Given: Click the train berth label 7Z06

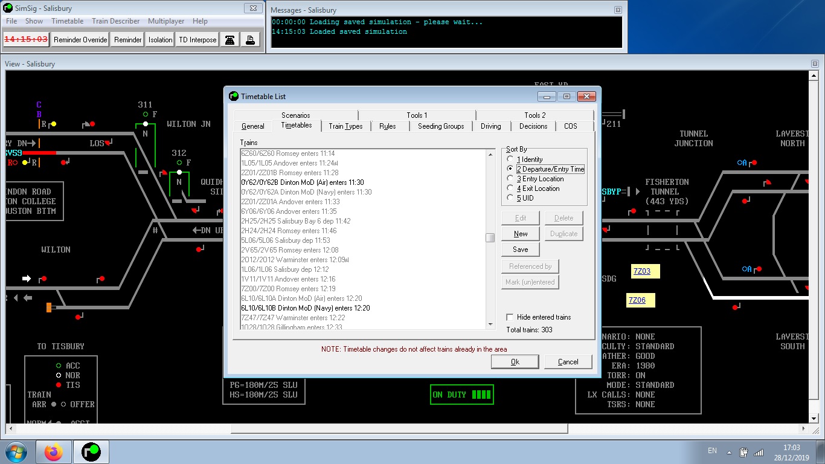Looking at the screenshot, I should coord(640,300).
